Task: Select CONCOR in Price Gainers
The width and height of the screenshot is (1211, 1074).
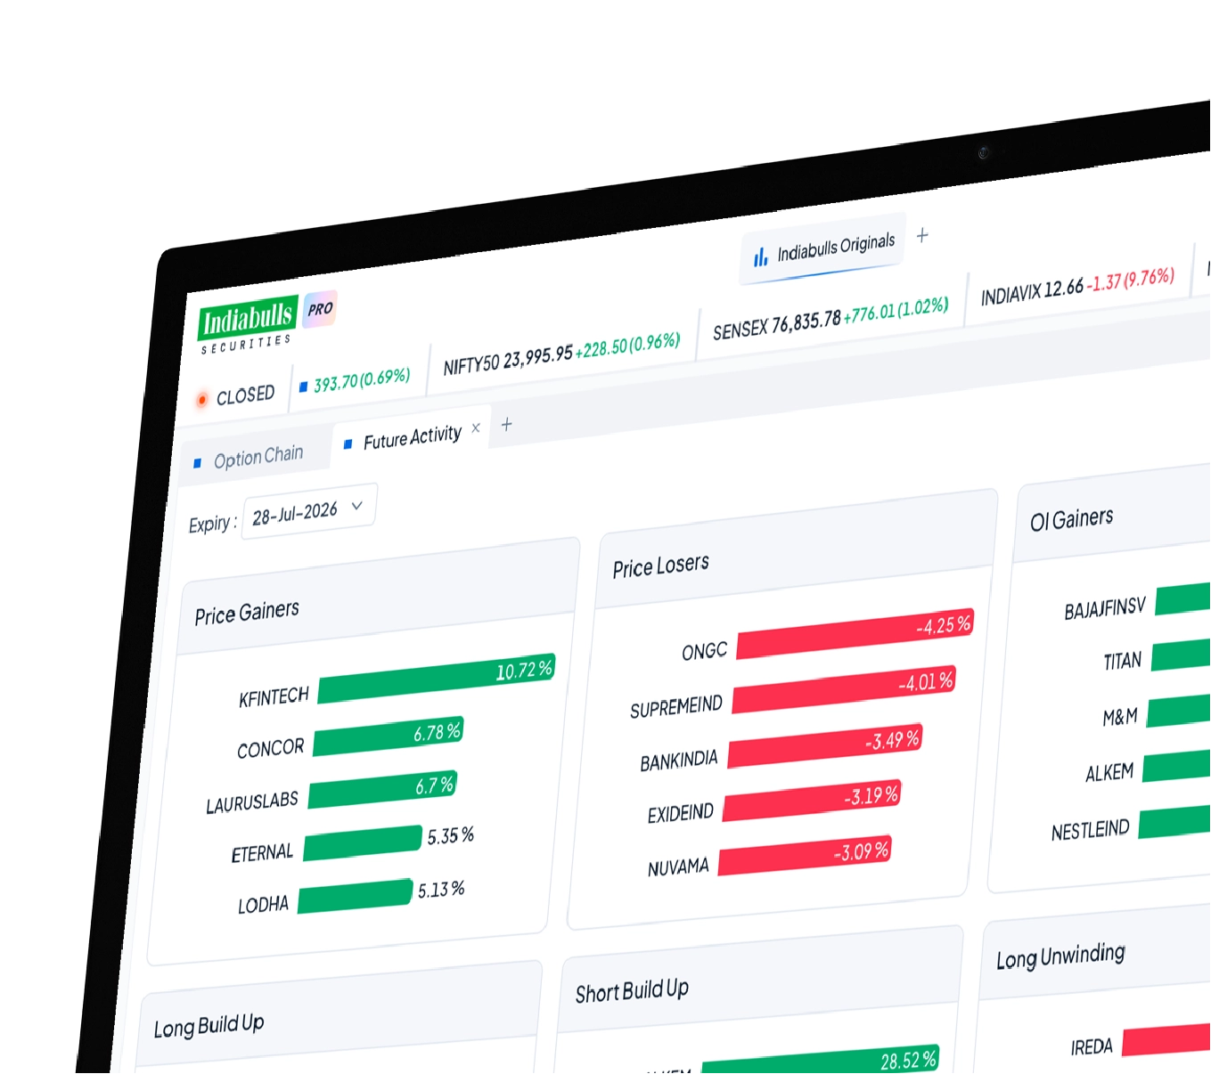Action: (271, 749)
